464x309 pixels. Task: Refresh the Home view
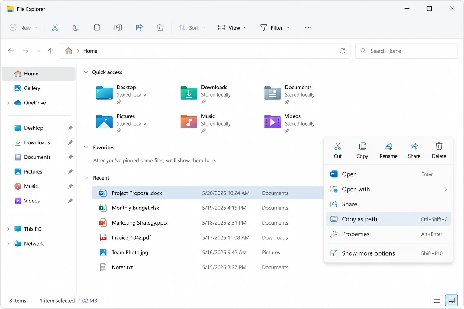click(342, 51)
